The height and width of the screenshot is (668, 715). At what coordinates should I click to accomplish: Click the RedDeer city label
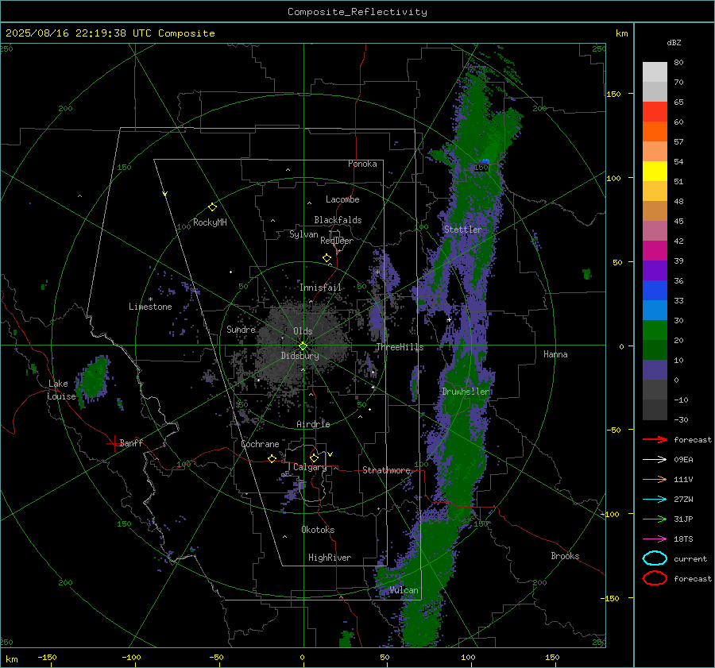tap(337, 241)
